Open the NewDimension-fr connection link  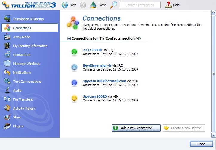[97, 65]
